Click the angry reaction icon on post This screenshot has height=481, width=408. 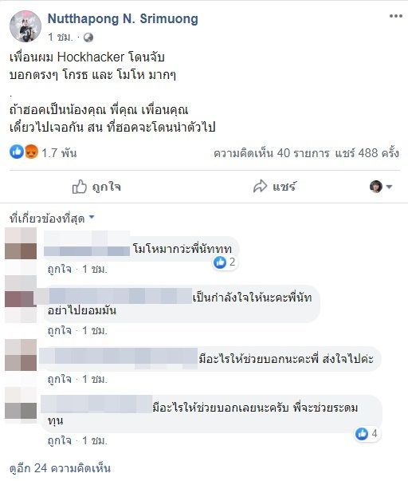click(x=31, y=152)
